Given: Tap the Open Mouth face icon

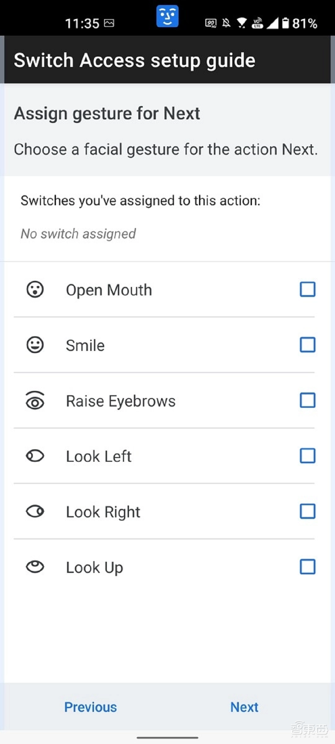Looking at the screenshot, I should (35, 290).
